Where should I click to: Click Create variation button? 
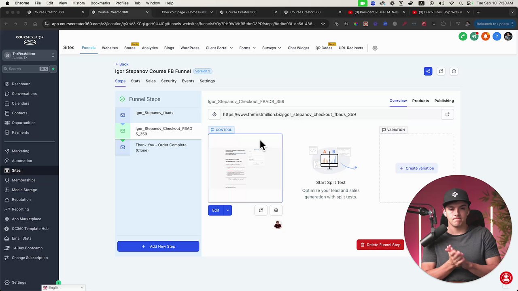click(417, 168)
